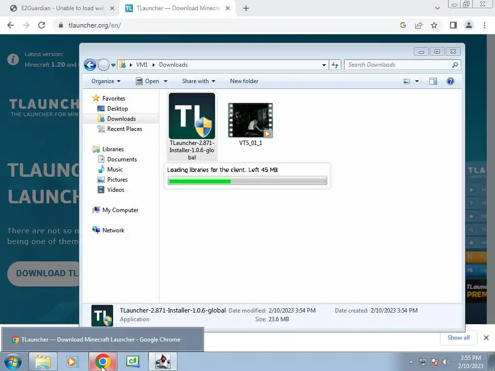Click the Open button in Explorer toolbar
The width and height of the screenshot is (495, 371).
pyautogui.click(x=147, y=81)
